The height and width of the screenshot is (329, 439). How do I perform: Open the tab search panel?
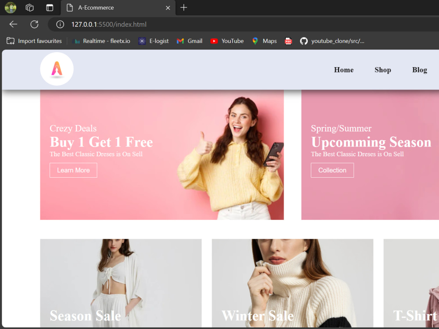29,7
